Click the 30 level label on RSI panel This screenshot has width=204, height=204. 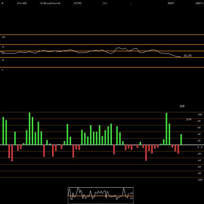coord(3,60)
